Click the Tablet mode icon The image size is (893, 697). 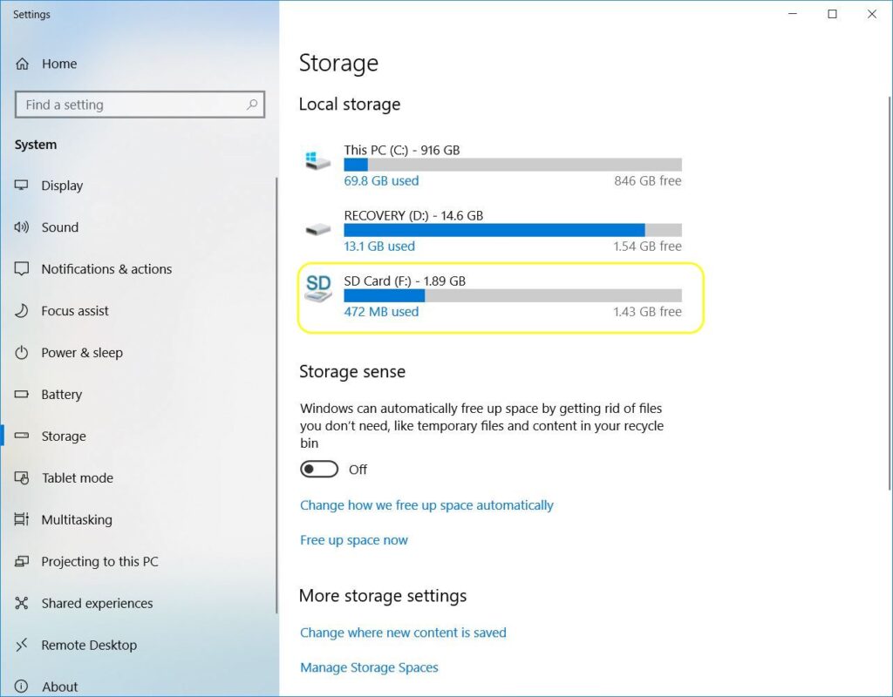point(23,477)
